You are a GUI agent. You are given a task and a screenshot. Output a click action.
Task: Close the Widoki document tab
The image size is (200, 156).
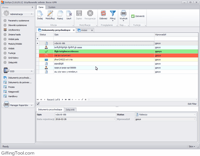92,30
